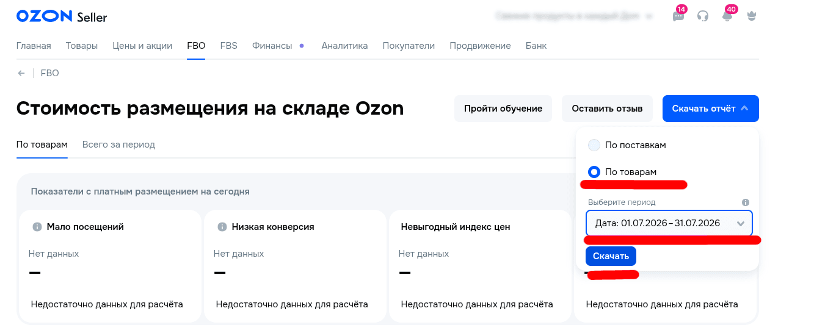This screenshot has height=336, width=814.
Task: Click info icon beside Выберите период
Action: [746, 202]
